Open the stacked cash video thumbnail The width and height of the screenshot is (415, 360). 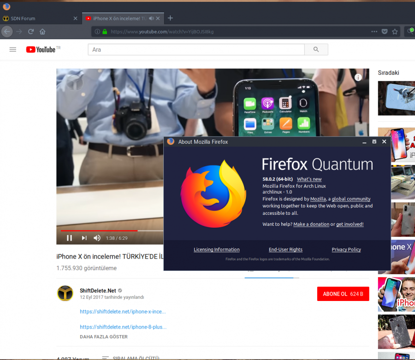pos(403,182)
